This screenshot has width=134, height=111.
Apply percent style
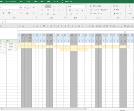coord(77,10)
